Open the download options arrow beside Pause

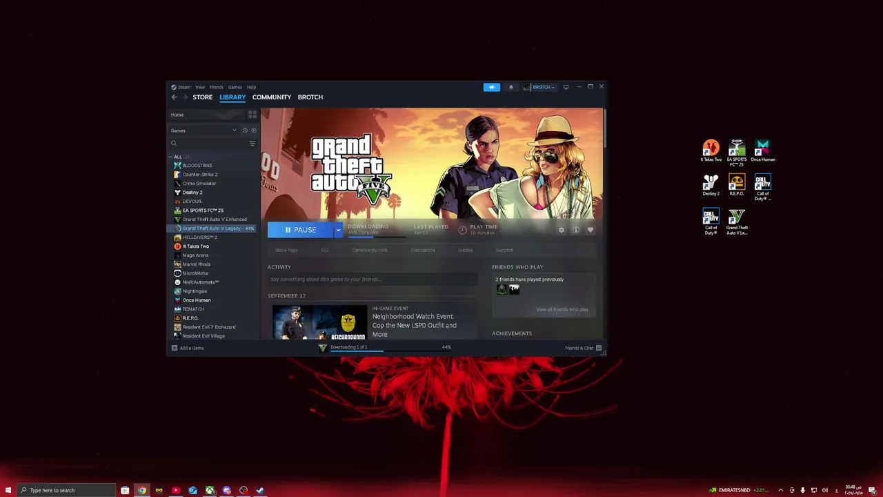click(338, 230)
